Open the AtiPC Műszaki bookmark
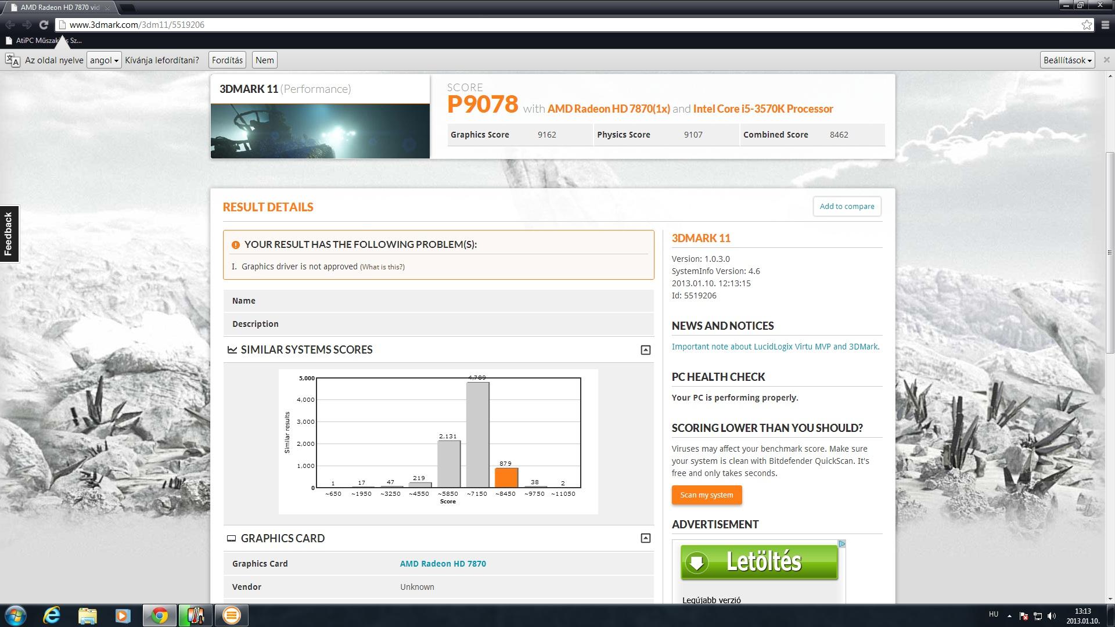The image size is (1115, 627). point(43,41)
